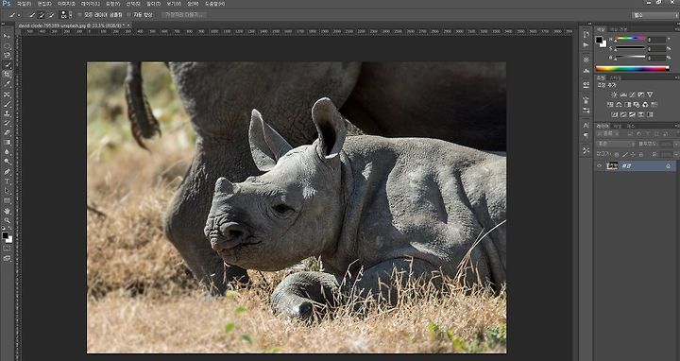Select the Rectangle shape tool
The image size is (680, 361).
pos(7,200)
